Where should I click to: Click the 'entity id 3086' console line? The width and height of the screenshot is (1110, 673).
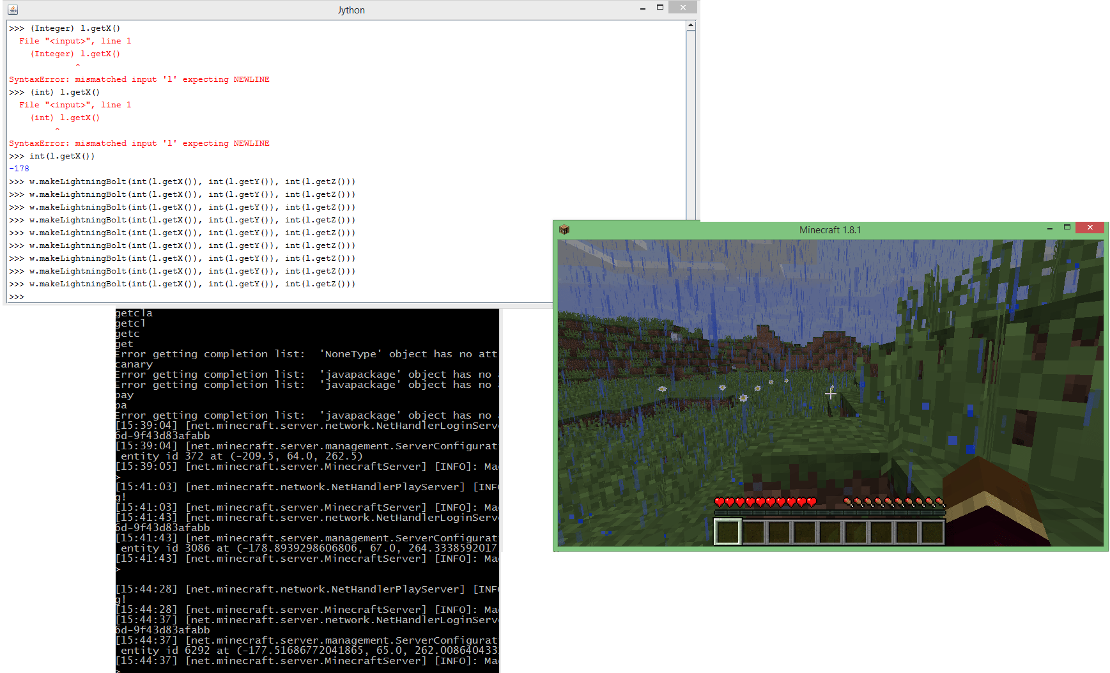pyautogui.click(x=309, y=548)
